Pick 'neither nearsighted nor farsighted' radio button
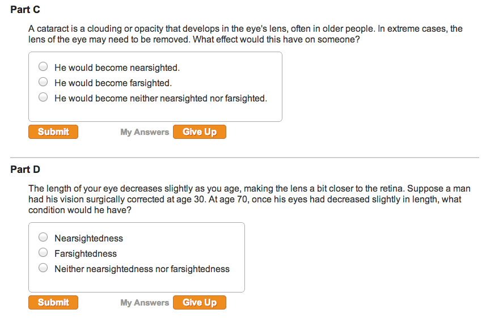Viewport: 486px width, 322px height. click(x=43, y=98)
